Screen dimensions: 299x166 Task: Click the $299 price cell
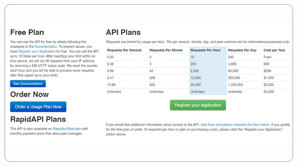tap(268, 71)
